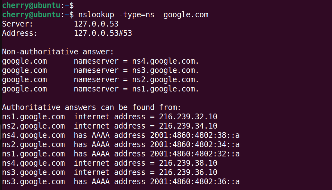Click IPv6 address 2001:4860:4802:34::a
The width and height of the screenshot is (332, 190).
click(x=195, y=145)
